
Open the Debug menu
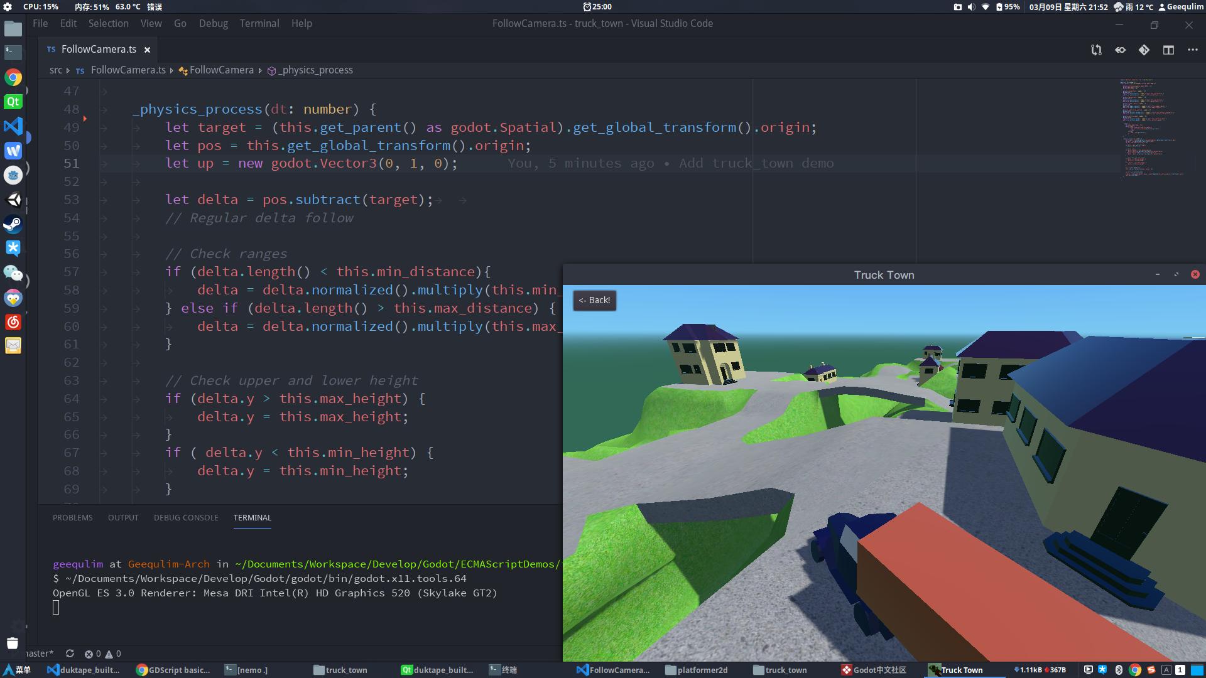point(213,23)
